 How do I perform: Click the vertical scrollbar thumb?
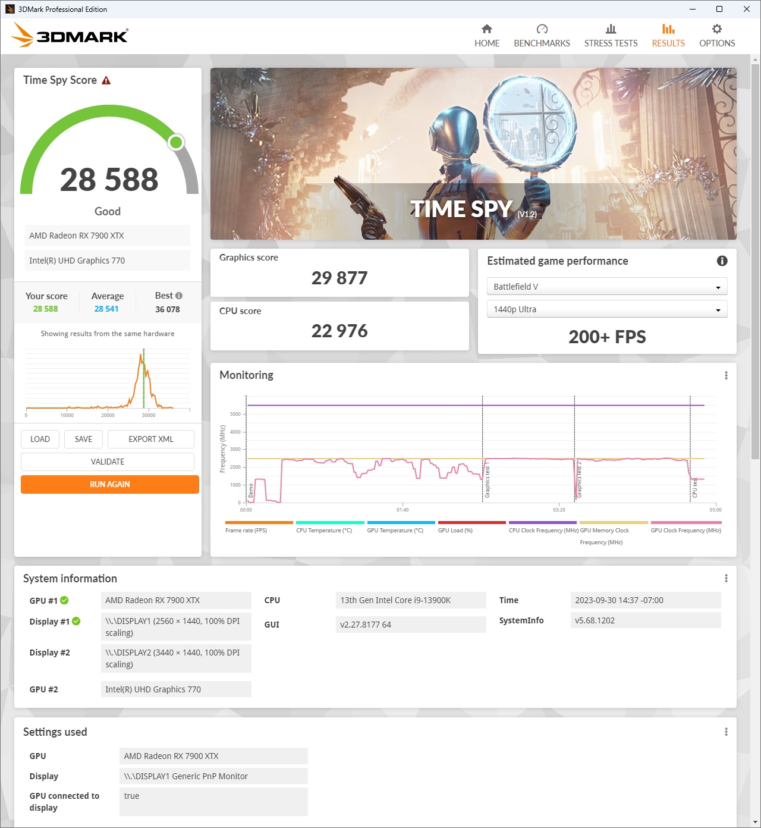point(755,262)
